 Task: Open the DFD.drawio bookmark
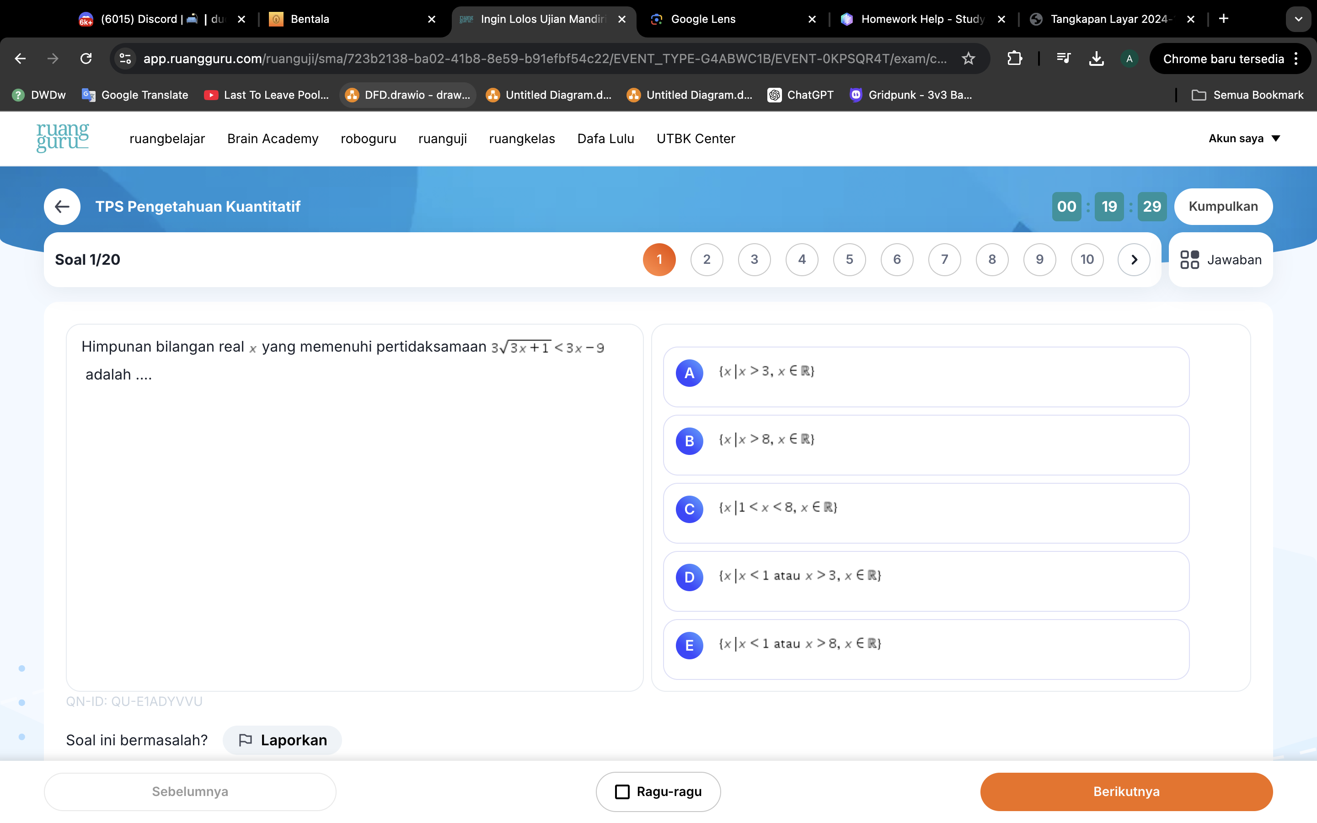click(x=407, y=95)
